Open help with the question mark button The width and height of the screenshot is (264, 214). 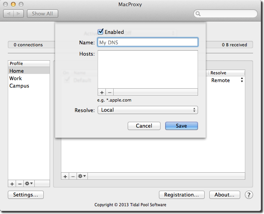249,195
